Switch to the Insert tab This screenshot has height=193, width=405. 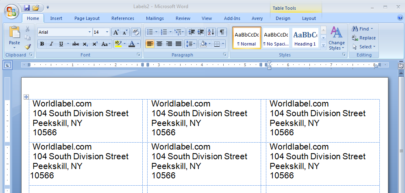[x=56, y=18]
